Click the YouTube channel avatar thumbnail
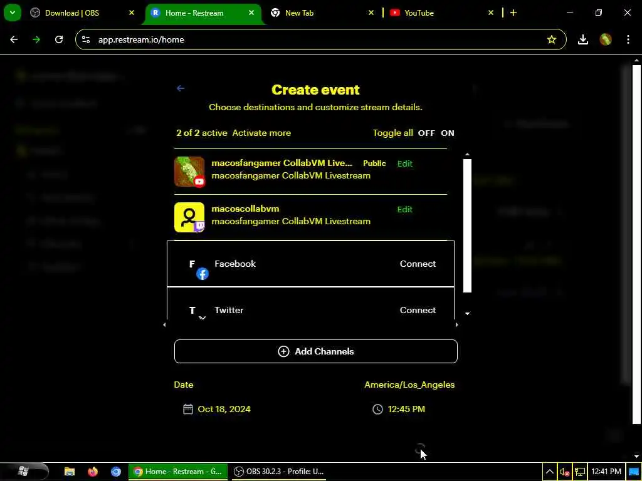This screenshot has width=642, height=481. (189, 172)
